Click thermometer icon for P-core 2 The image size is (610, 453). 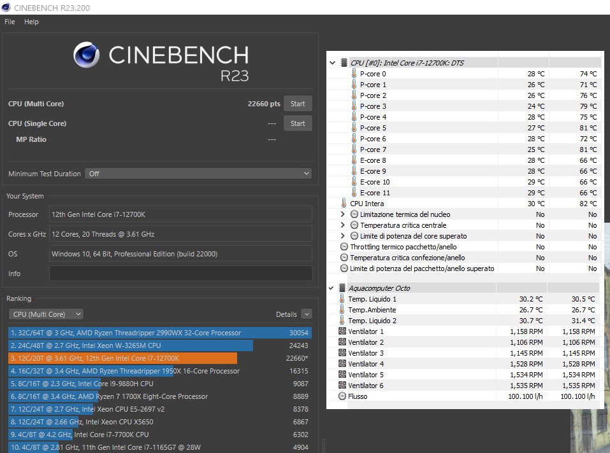tap(354, 95)
